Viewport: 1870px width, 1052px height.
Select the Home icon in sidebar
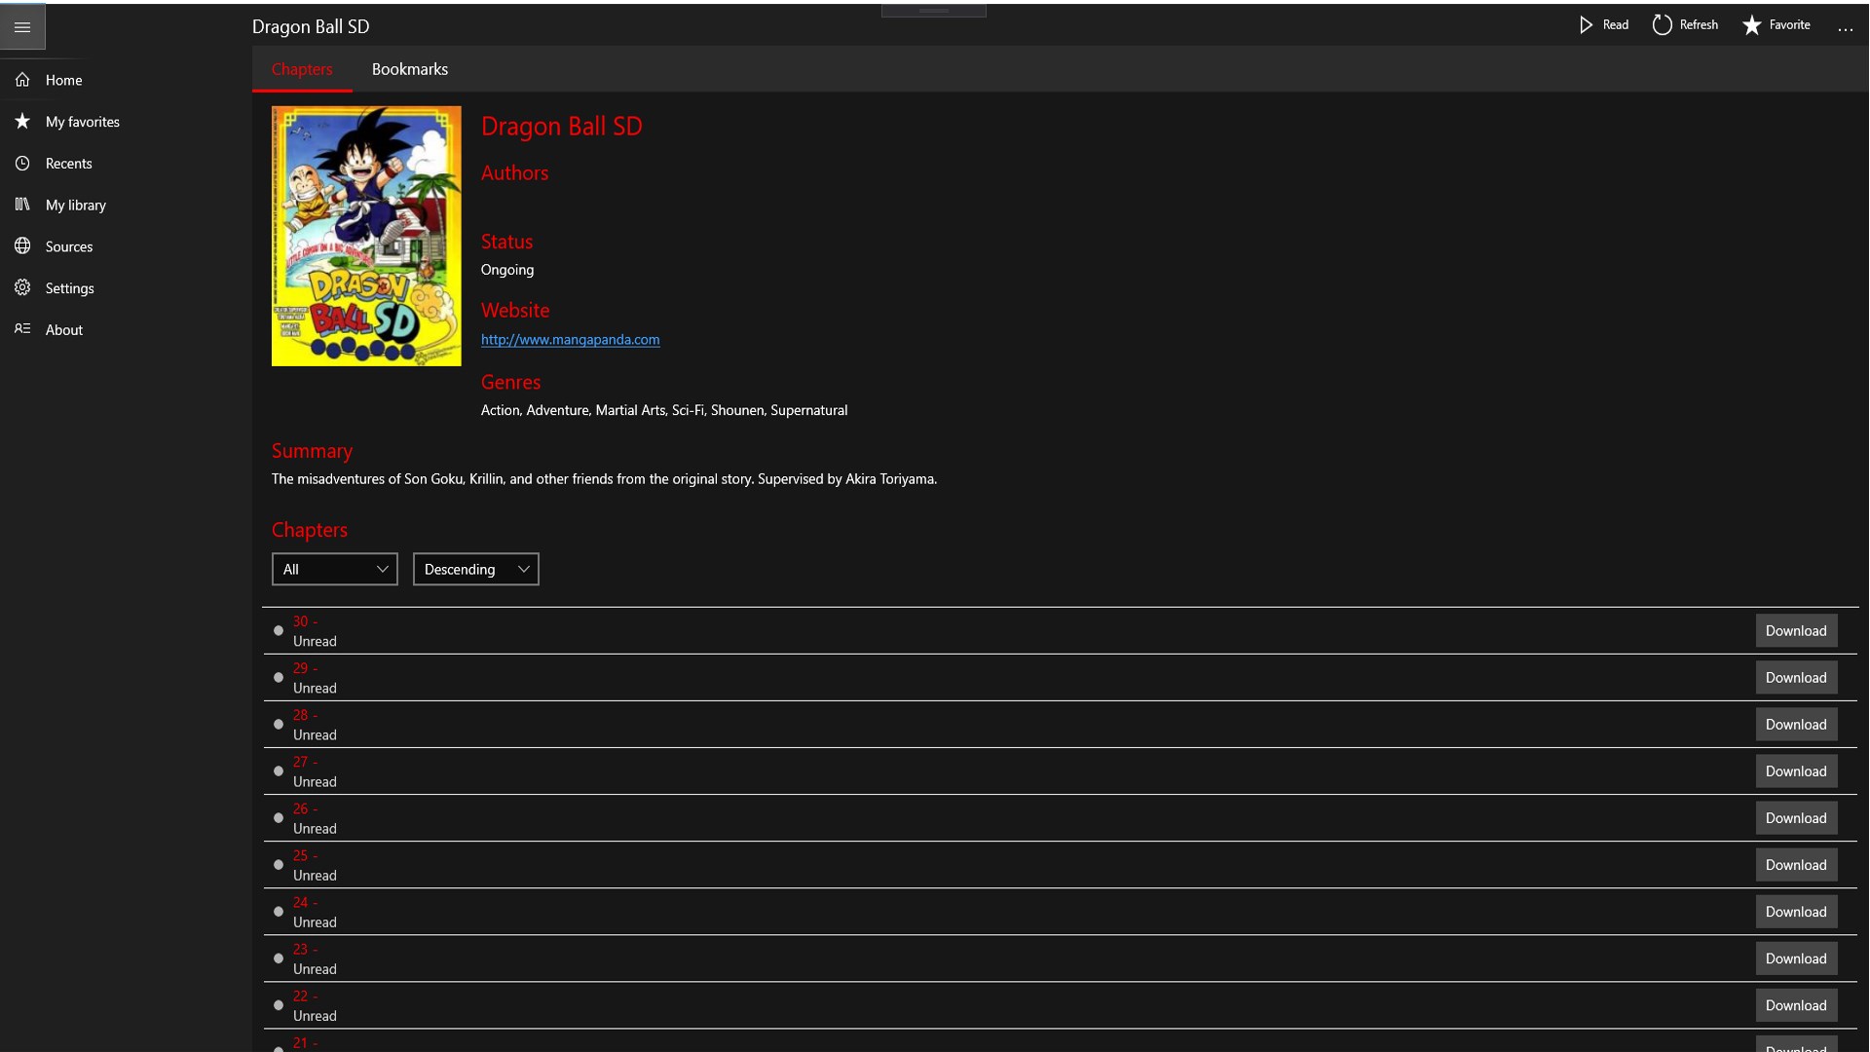22,79
